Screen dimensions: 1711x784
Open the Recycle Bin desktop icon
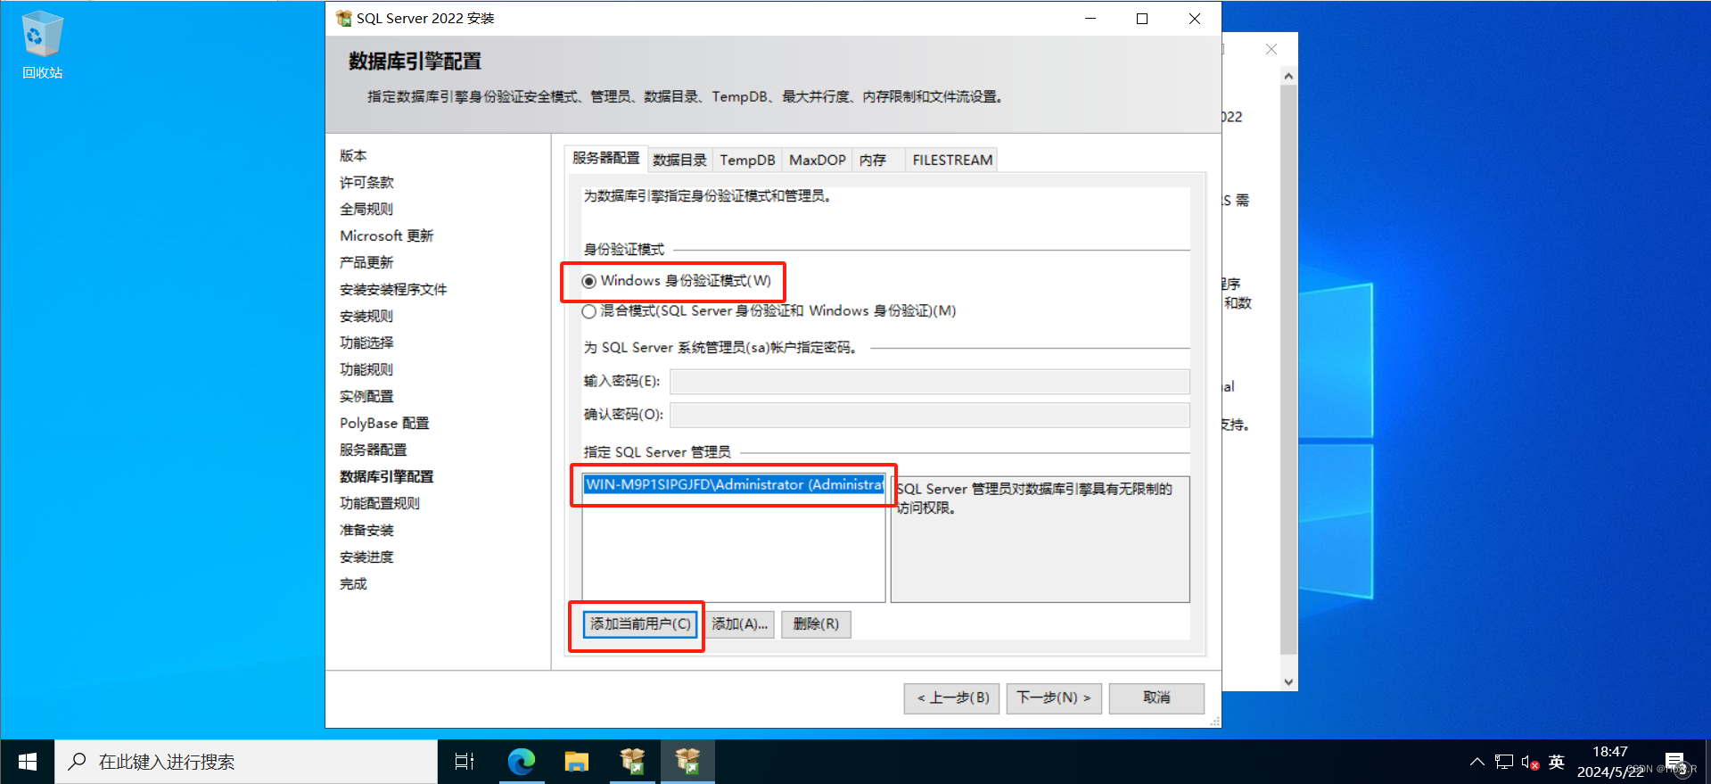[42, 45]
